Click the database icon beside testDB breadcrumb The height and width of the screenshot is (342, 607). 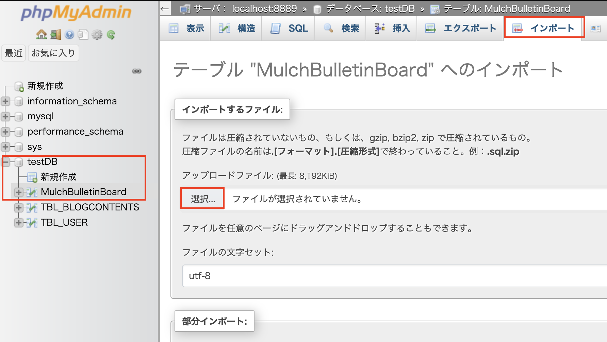click(317, 8)
